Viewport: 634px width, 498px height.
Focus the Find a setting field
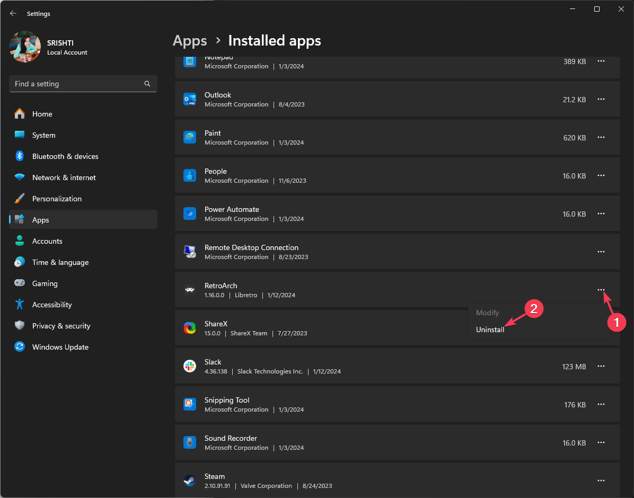[77, 84]
